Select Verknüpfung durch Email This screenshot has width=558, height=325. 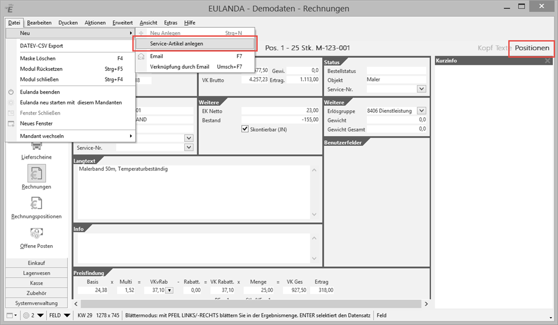(x=195, y=67)
